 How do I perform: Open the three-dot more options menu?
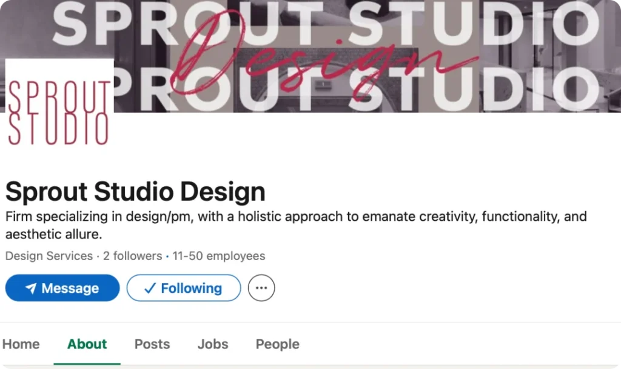261,288
